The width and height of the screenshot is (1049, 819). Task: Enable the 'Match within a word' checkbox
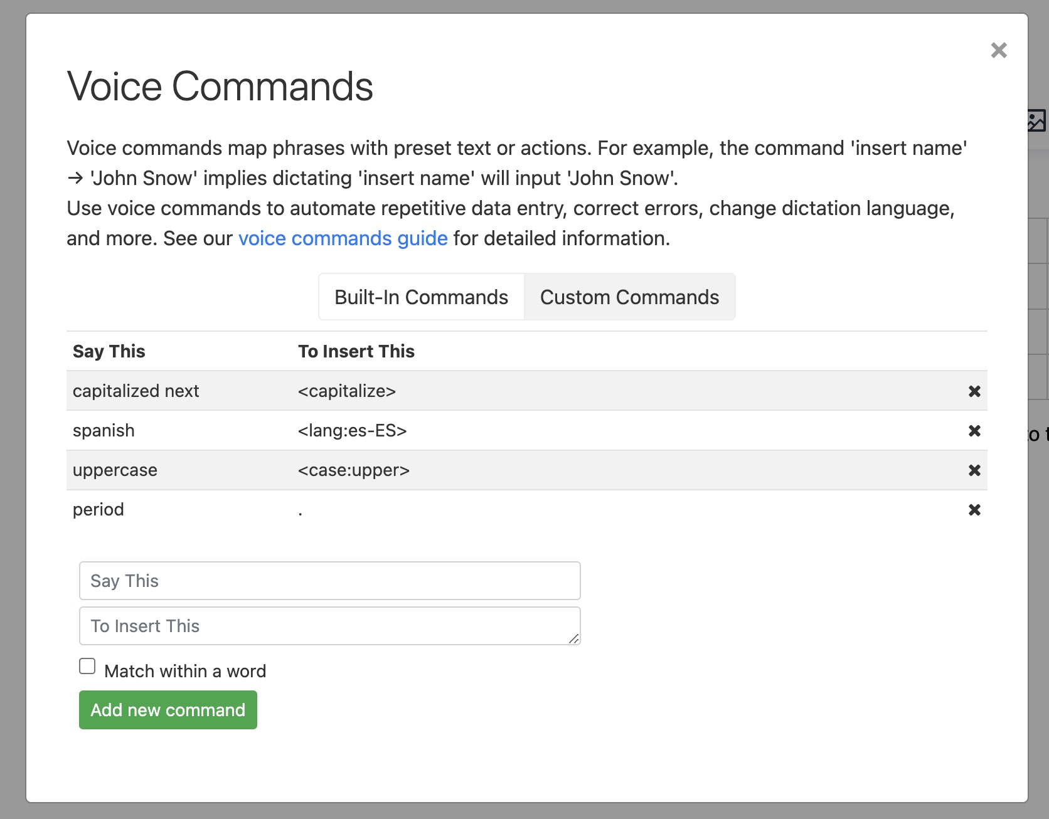(x=87, y=666)
